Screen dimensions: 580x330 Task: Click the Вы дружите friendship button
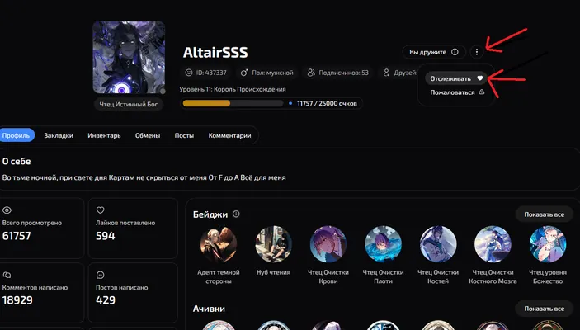tap(433, 52)
